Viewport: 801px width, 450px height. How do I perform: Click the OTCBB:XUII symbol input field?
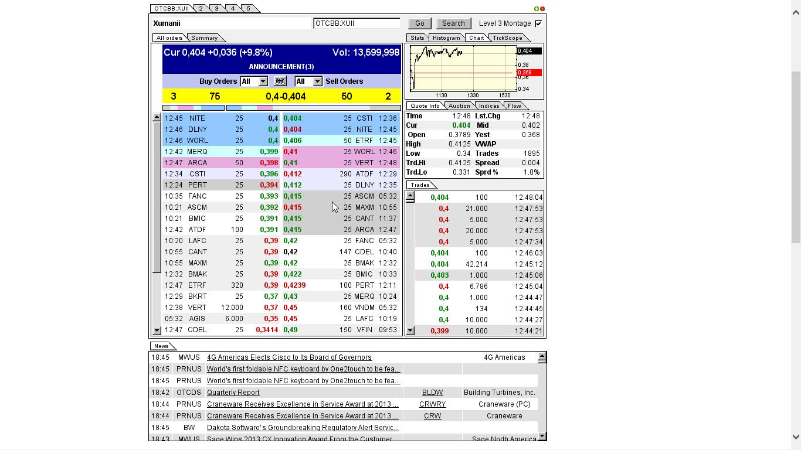pyautogui.click(x=357, y=23)
